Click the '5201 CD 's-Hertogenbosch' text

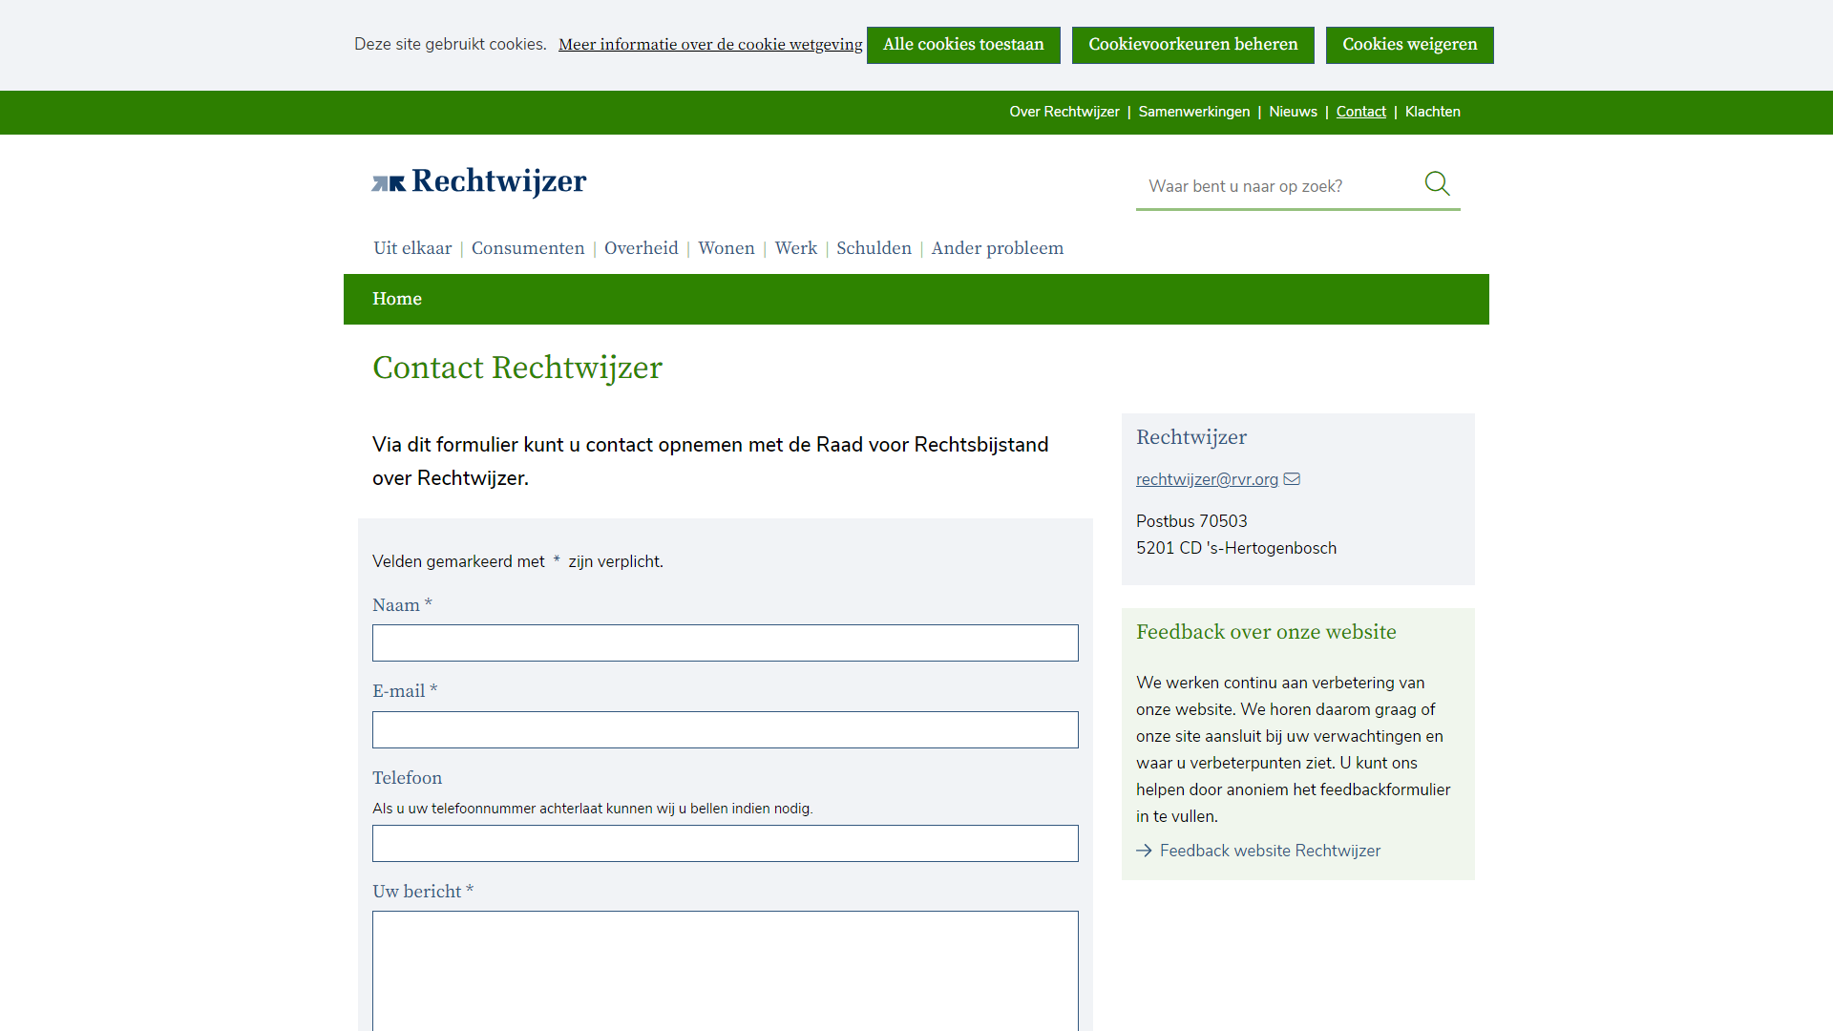pos(1236,548)
